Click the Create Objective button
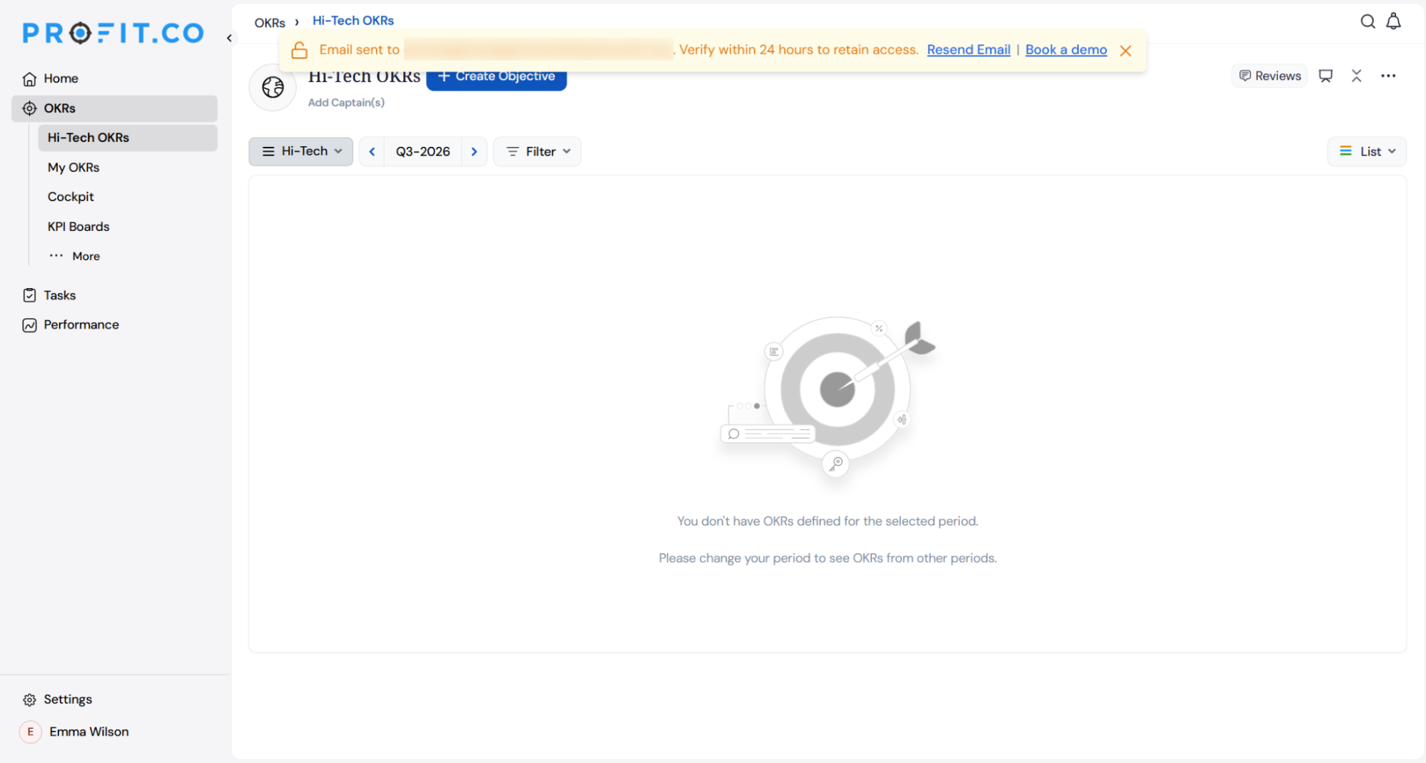The height and width of the screenshot is (763, 1426). pos(496,76)
